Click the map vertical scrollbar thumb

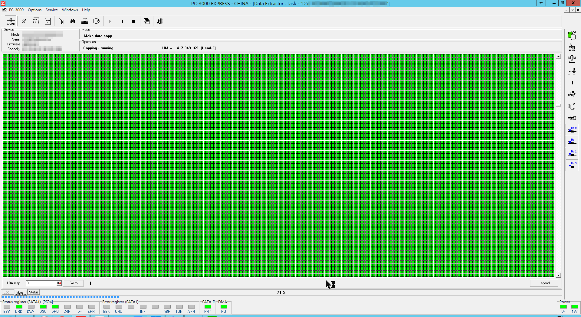[558, 105]
